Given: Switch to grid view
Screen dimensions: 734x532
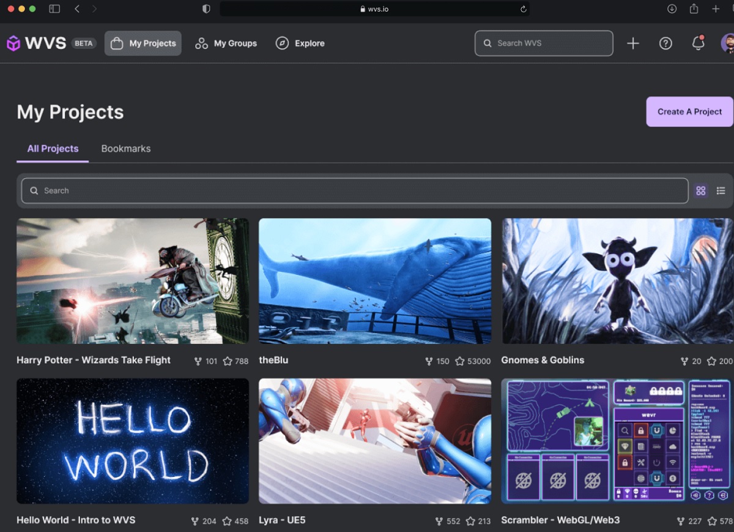Looking at the screenshot, I should pos(701,191).
